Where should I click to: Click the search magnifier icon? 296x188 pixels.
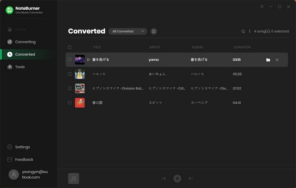pos(243,32)
